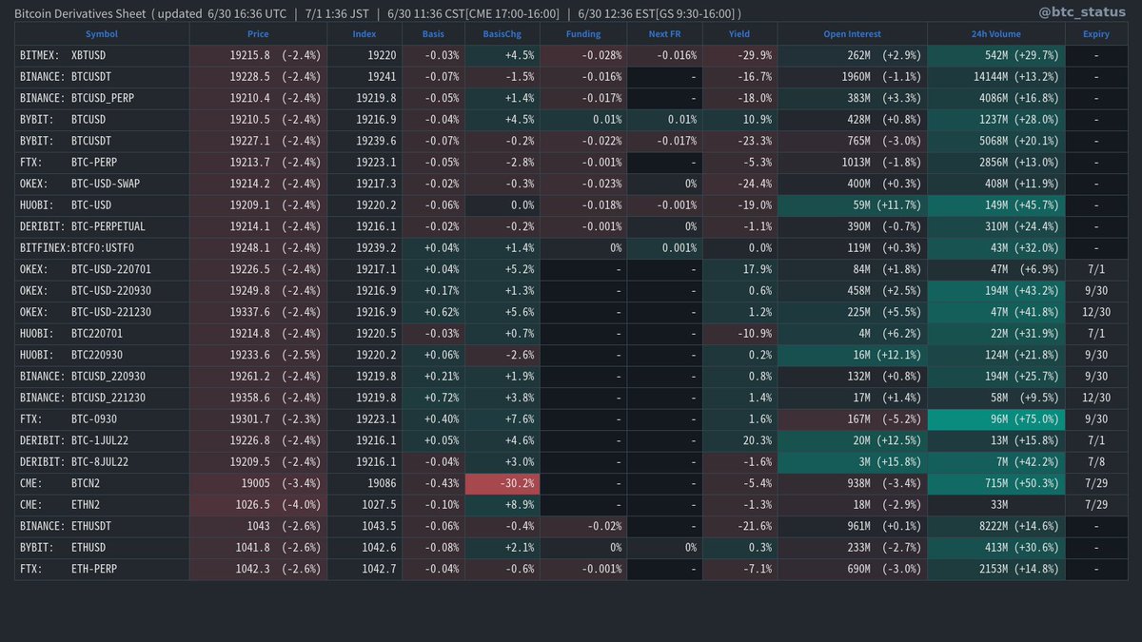Sort by the Symbol column header
Image resolution: width=1142 pixels, height=642 pixels.
(101, 33)
